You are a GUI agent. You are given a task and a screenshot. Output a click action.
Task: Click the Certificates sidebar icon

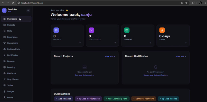[4, 55]
